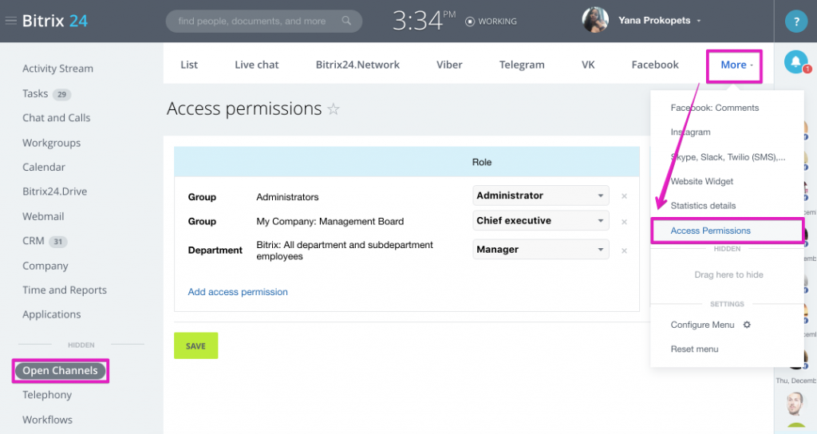Open the Bitrix24.Network tab

tap(357, 65)
